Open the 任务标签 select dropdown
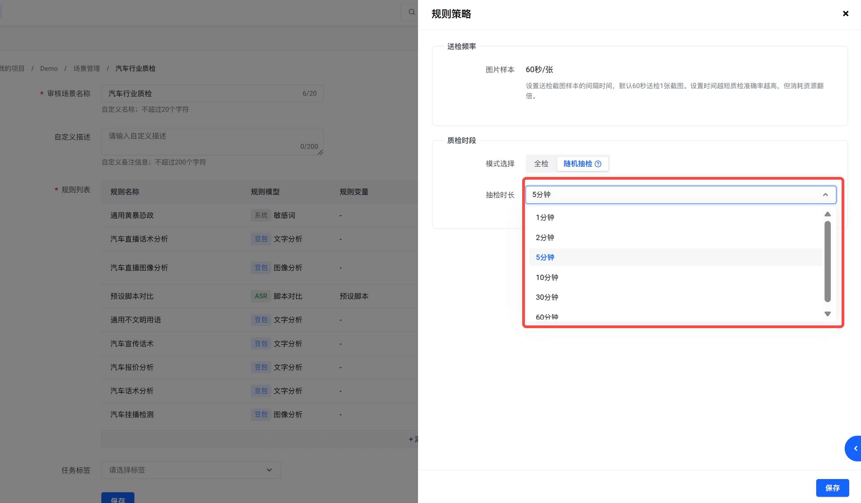 point(191,470)
